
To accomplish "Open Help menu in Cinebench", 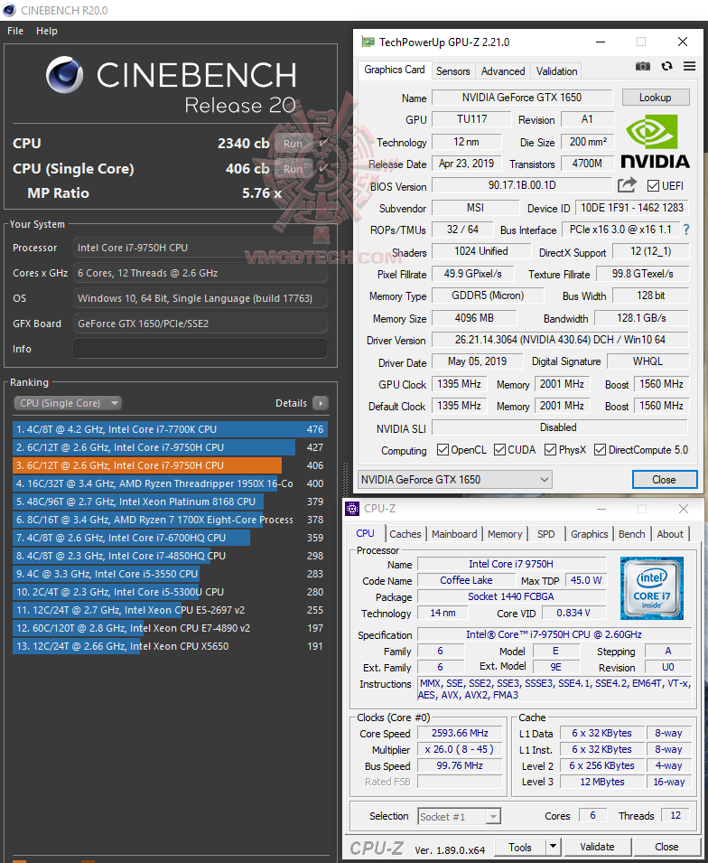I will point(47,31).
